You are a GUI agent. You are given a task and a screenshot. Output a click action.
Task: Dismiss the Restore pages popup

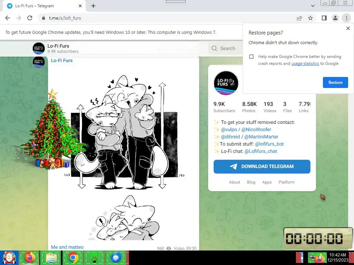coord(348,28)
